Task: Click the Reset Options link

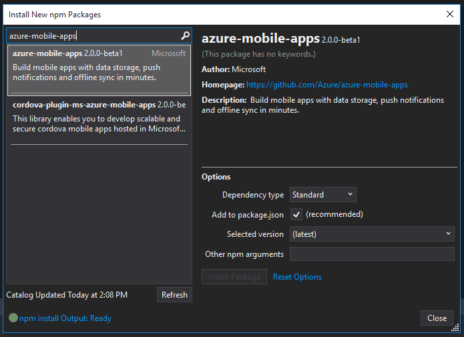Action: 297,277
